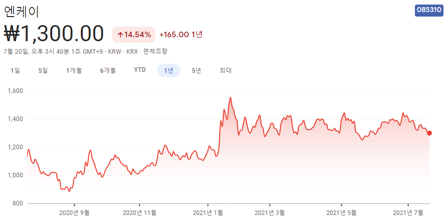
Task: Click the ₩1,300.00 current price
Action: pos(53,34)
